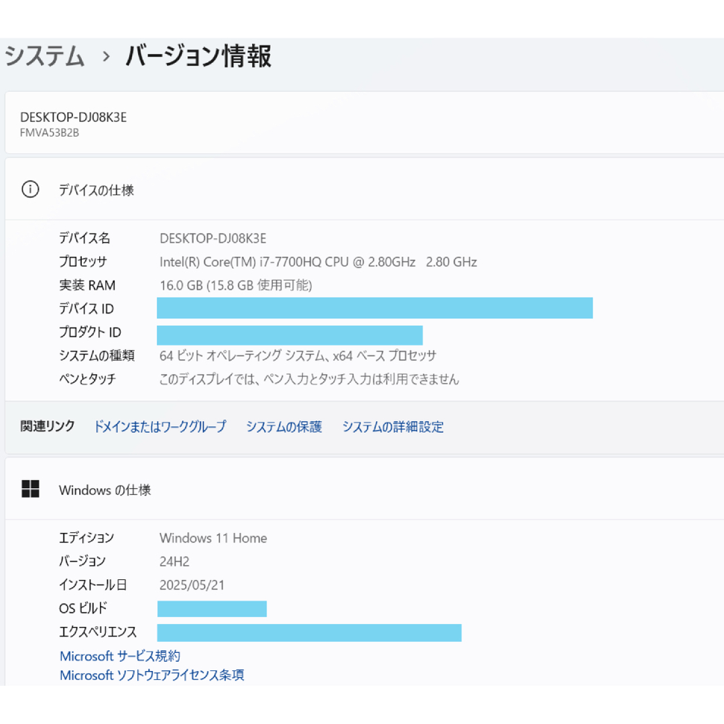Image resolution: width=724 pixels, height=724 pixels.
Task: Click the バージョン label in Windows の仕様
Action: [82, 562]
